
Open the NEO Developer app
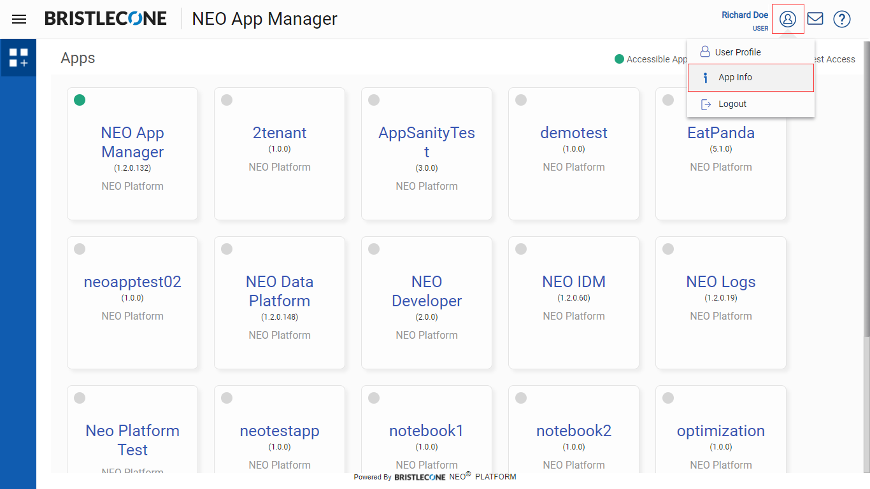pyautogui.click(x=427, y=302)
